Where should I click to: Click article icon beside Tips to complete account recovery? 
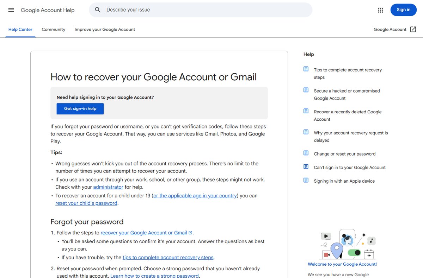point(306,69)
